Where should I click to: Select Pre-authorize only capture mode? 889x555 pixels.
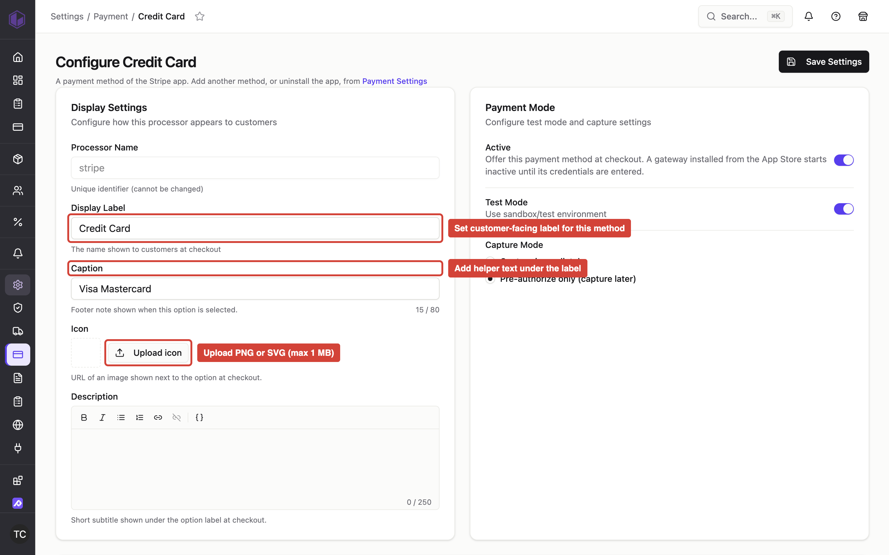[x=490, y=279]
